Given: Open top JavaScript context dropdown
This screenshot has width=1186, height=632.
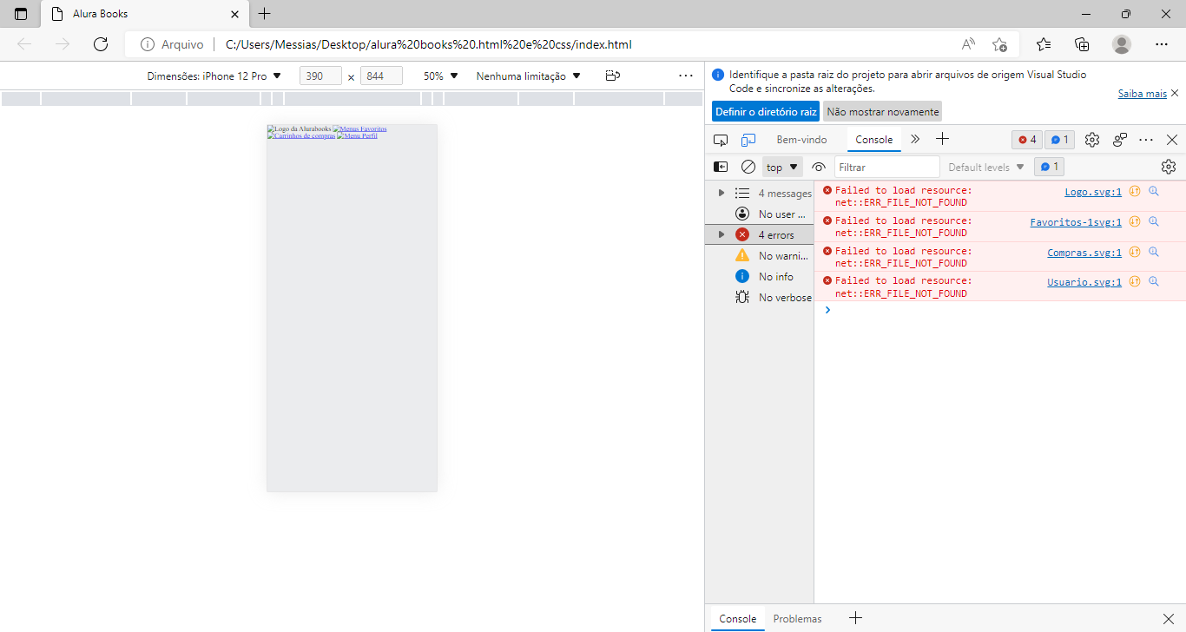Looking at the screenshot, I should (782, 167).
